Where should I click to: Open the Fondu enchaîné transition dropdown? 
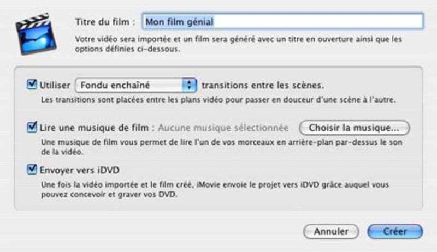tap(135, 85)
